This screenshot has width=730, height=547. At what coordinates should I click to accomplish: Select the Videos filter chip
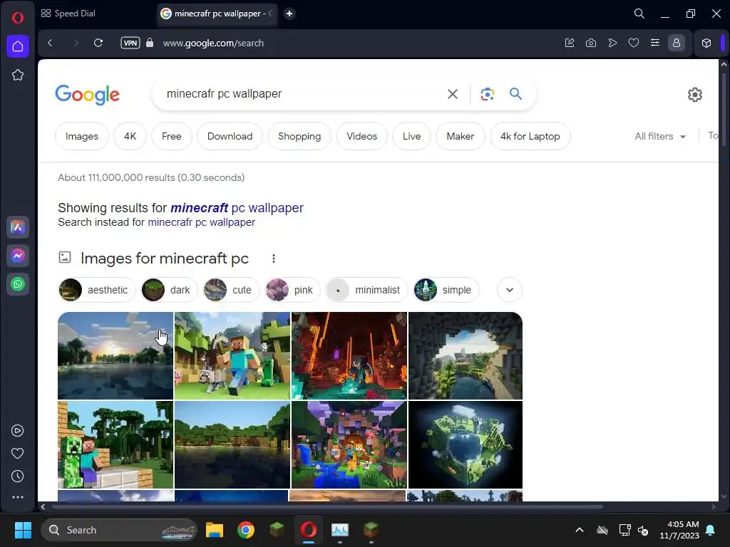[x=361, y=136]
